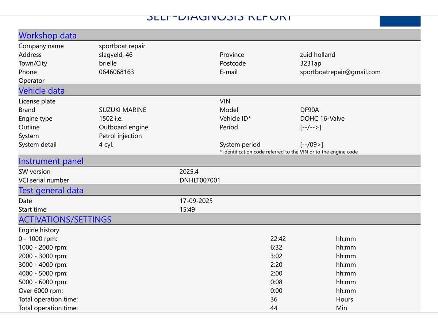Click the Over 6000 rpm row label

41,291
